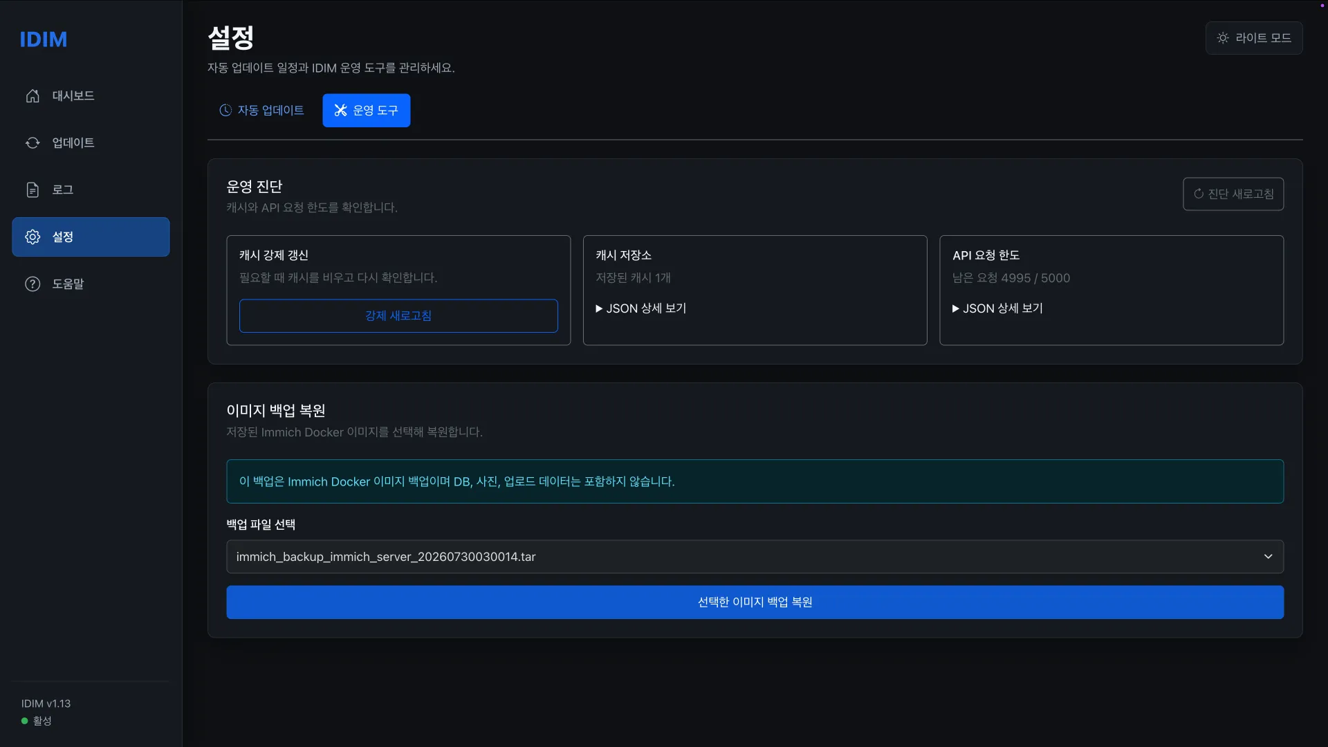This screenshot has height=747, width=1328.
Task: Click the clock icon on 자동 업데이트 tab
Action: [x=225, y=111]
